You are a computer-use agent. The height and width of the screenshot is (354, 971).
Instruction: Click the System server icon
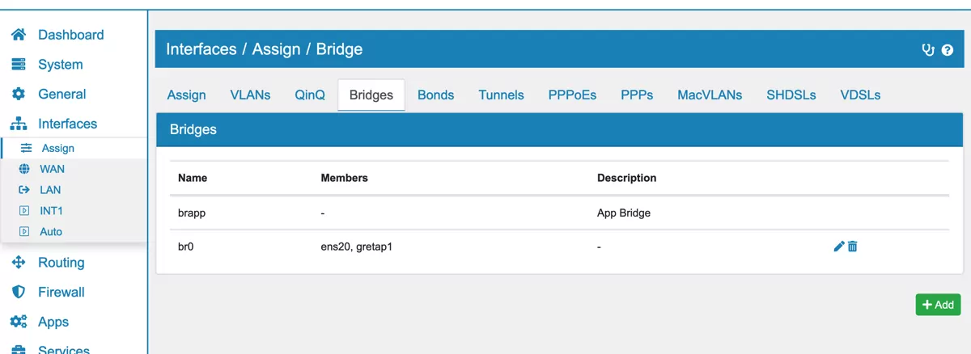tap(18, 65)
